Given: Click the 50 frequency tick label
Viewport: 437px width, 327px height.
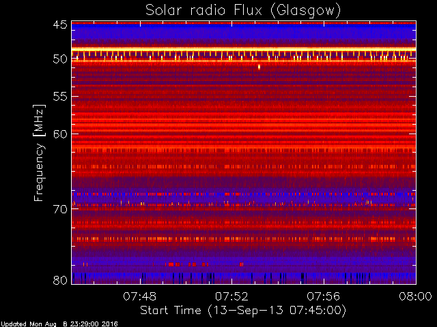Looking at the screenshot, I should tap(60, 59).
